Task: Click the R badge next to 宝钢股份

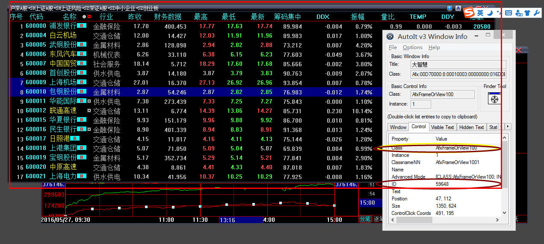Action: pos(82,158)
